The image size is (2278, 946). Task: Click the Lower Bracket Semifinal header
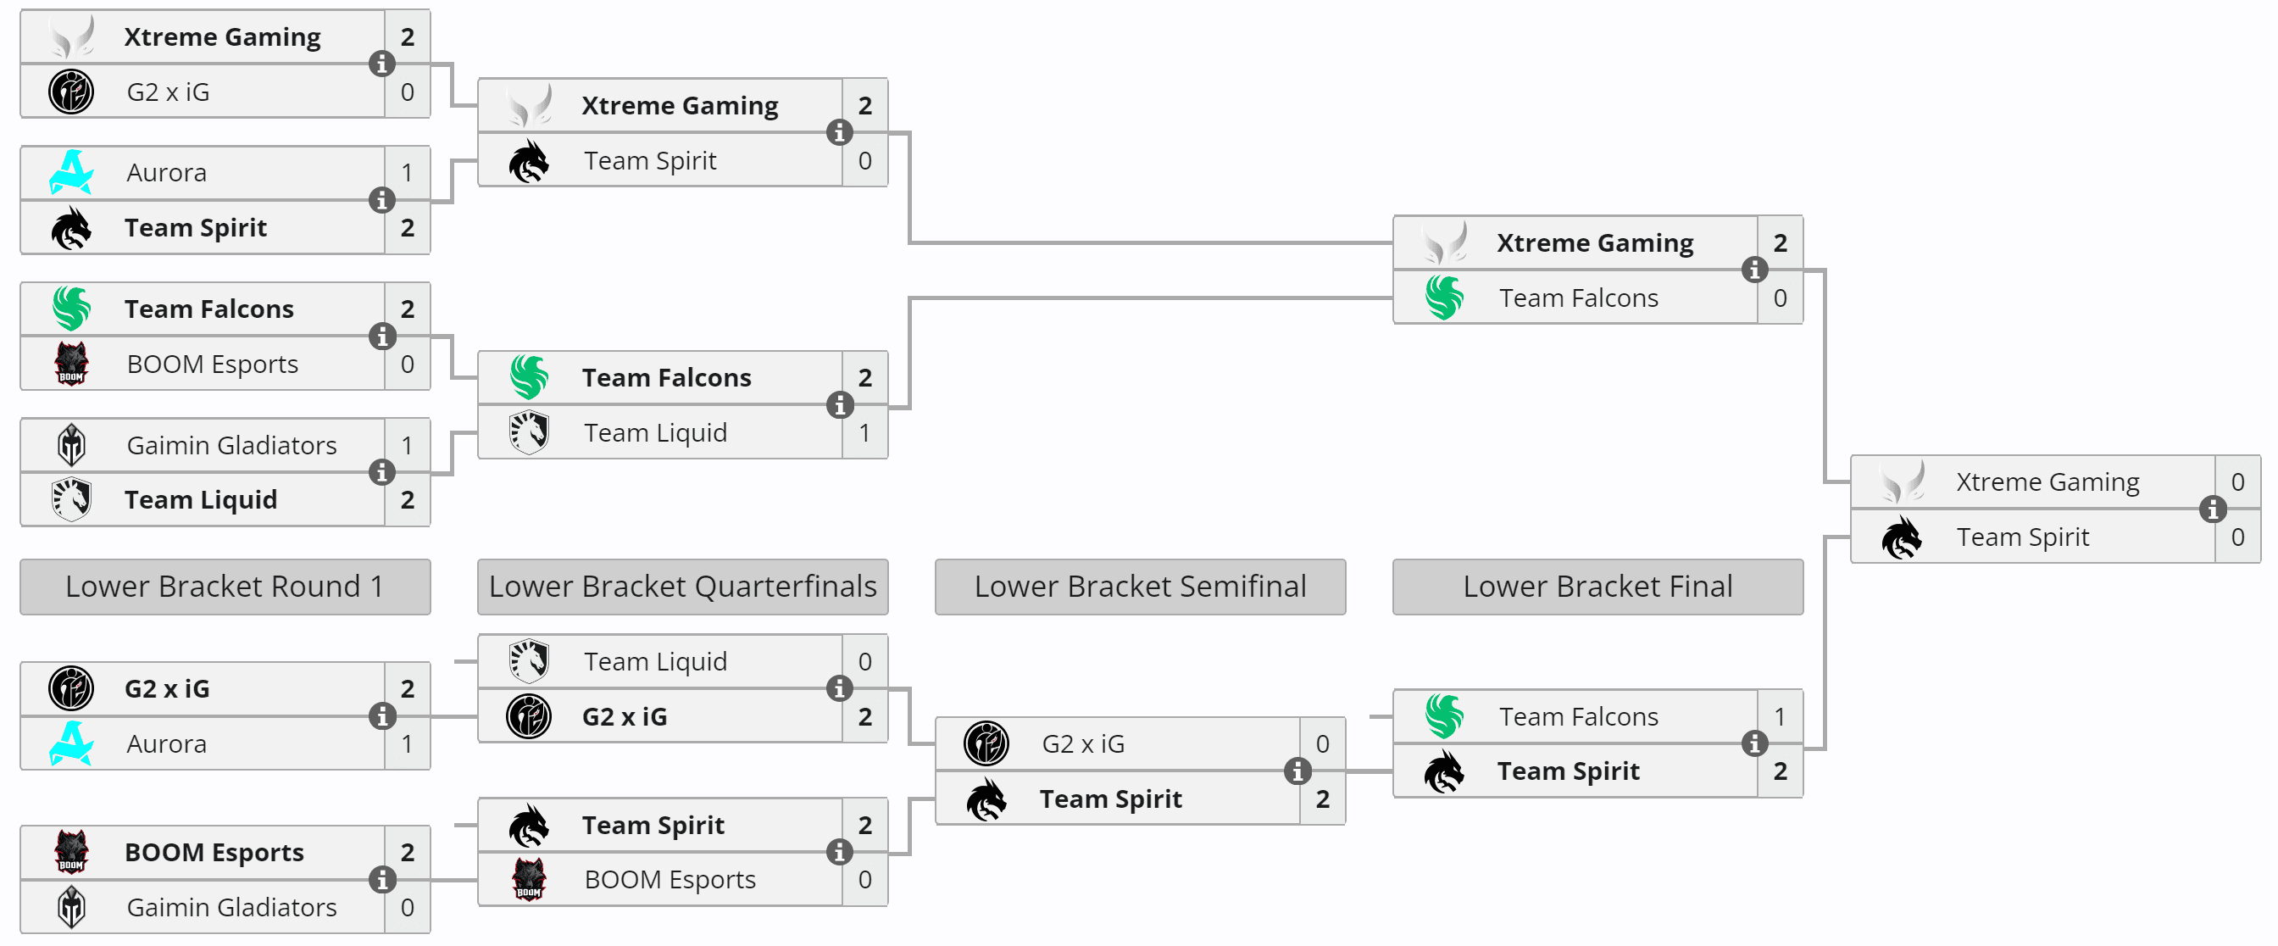pyautogui.click(x=1140, y=587)
